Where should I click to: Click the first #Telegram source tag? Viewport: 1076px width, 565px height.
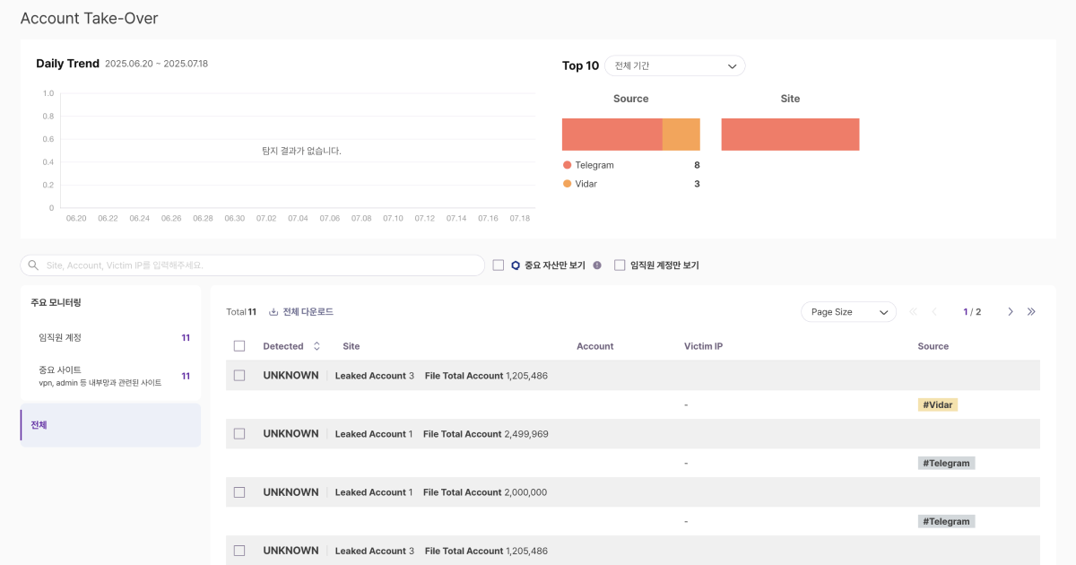tap(946, 464)
